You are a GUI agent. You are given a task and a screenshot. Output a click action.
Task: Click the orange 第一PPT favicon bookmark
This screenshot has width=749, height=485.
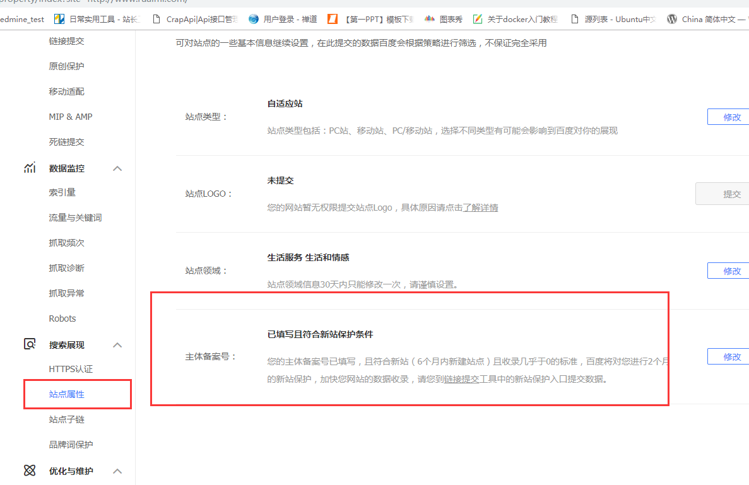click(x=333, y=19)
